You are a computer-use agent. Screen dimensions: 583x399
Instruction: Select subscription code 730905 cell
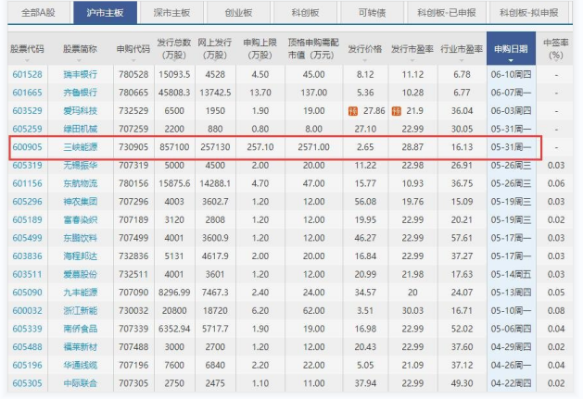[133, 147]
